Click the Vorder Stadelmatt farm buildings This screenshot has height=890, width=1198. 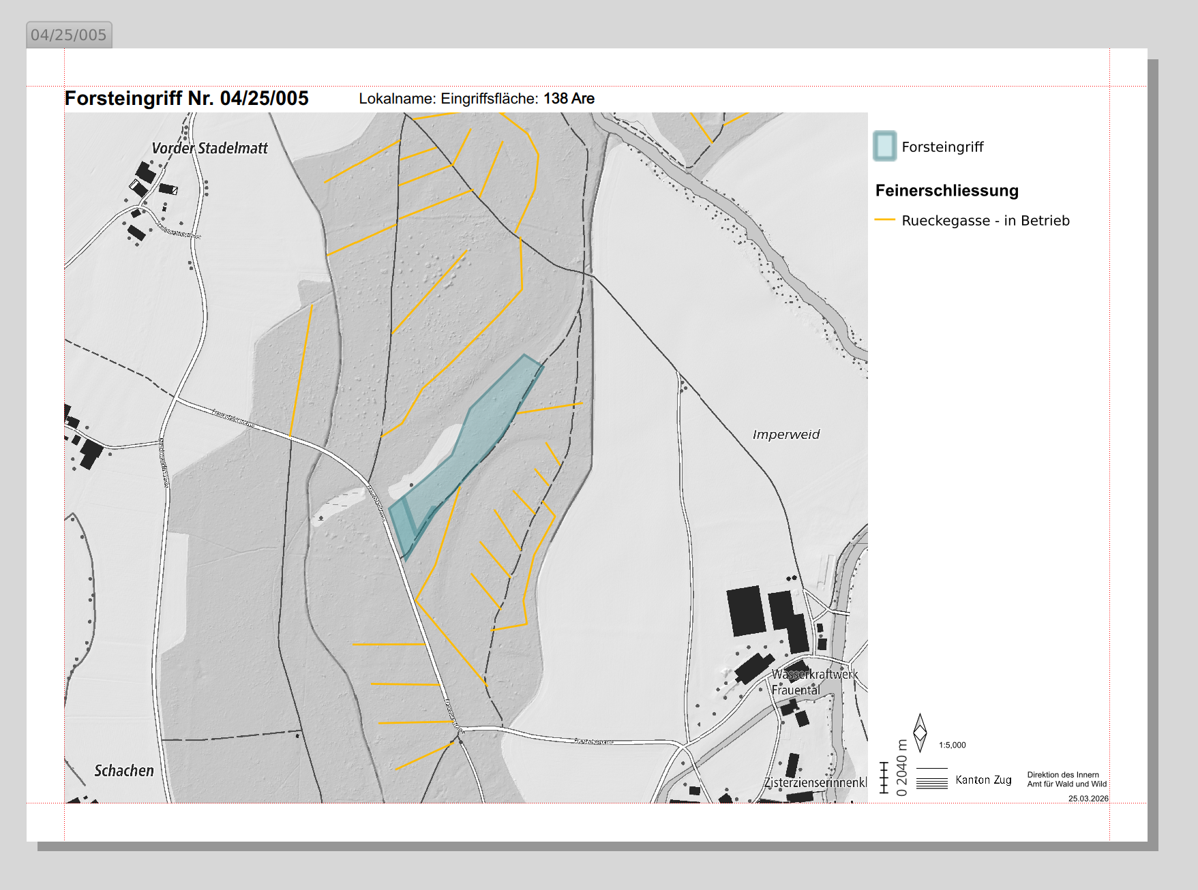pyautogui.click(x=145, y=179)
